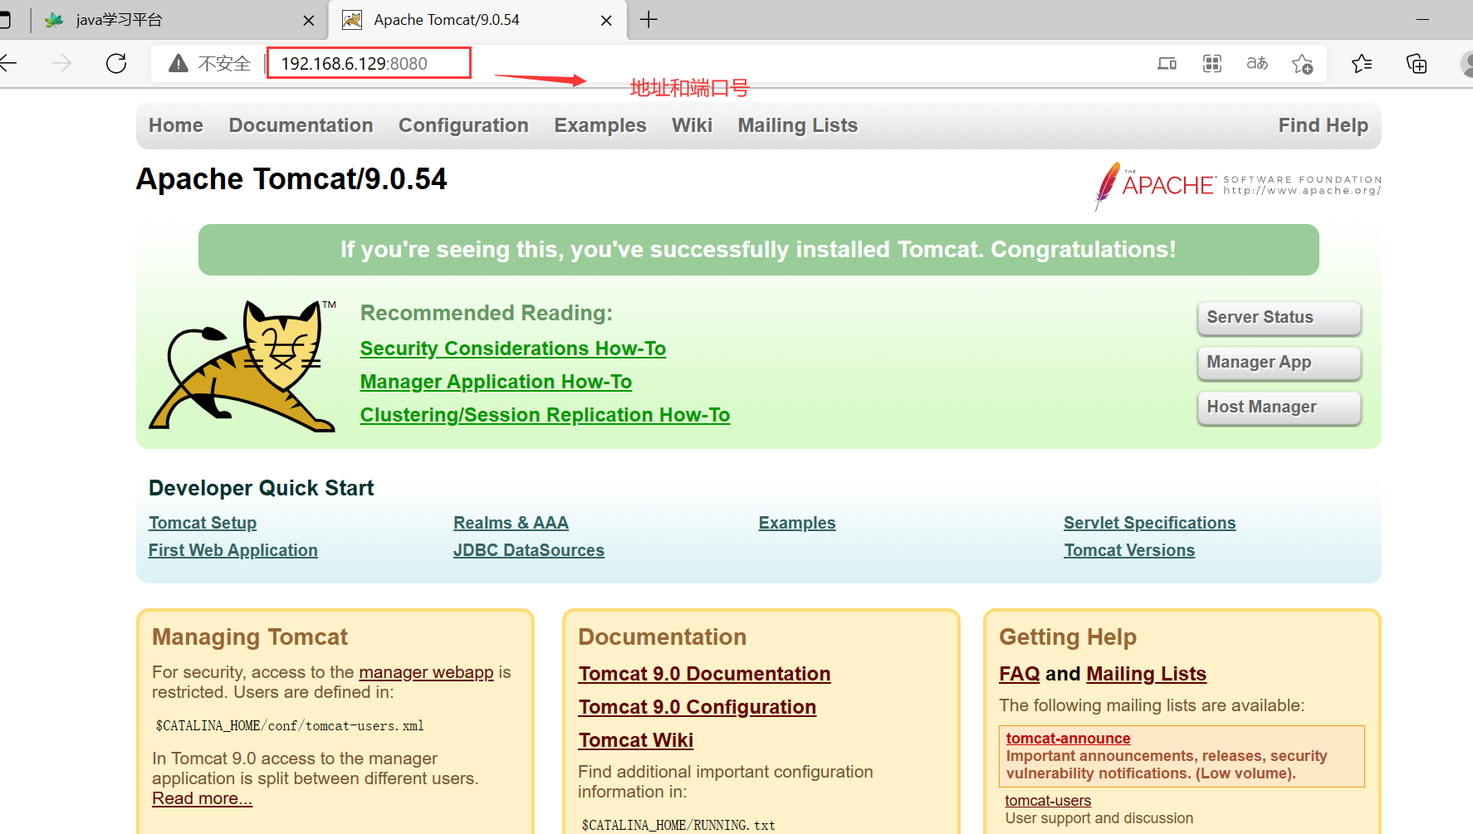
Task: Open the Tomcat Setup link
Action: [x=203, y=523]
